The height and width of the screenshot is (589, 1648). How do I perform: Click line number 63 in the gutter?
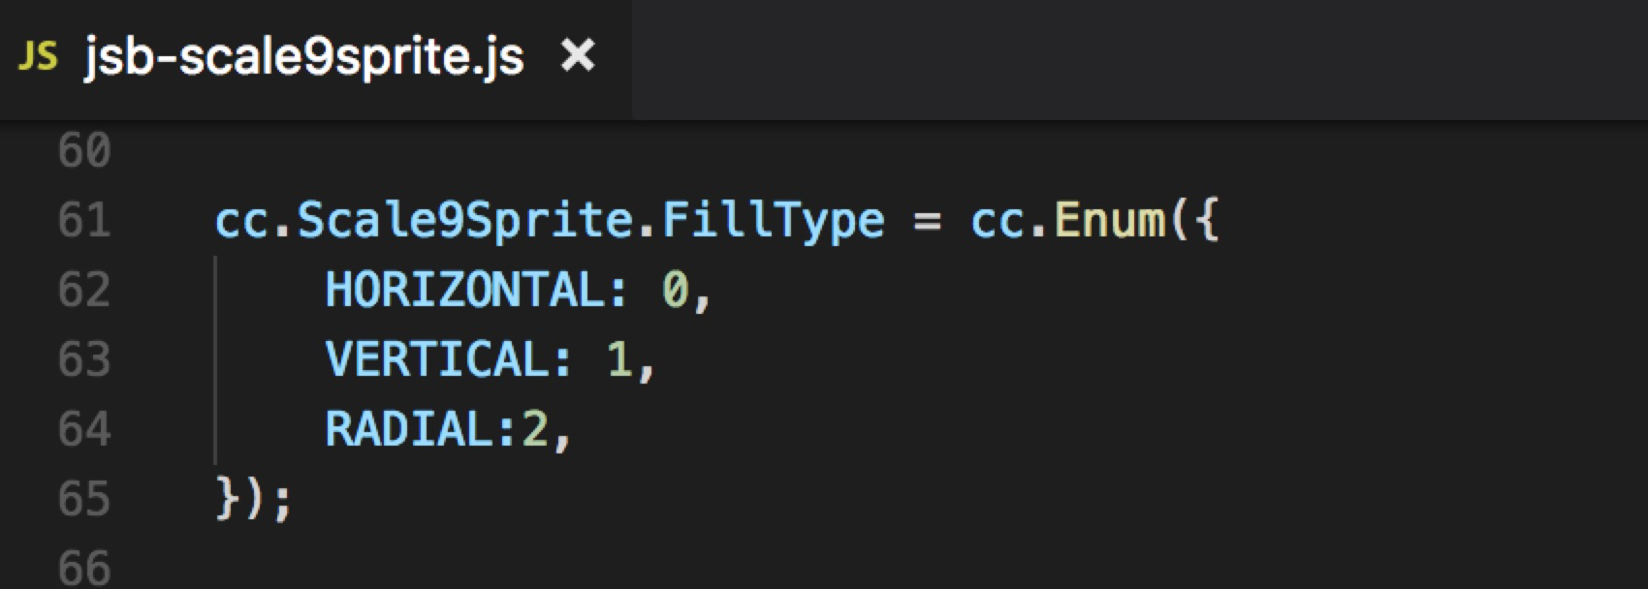[x=84, y=360]
